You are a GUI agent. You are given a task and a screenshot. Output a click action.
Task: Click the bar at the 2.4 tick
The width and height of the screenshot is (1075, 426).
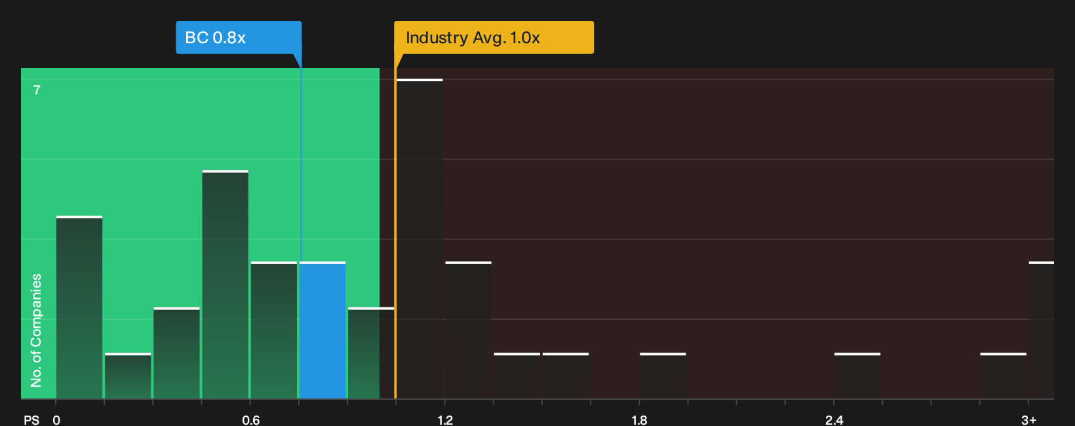point(857,376)
